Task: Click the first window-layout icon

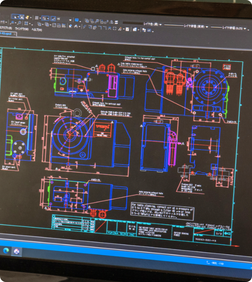Action: tap(54, 25)
